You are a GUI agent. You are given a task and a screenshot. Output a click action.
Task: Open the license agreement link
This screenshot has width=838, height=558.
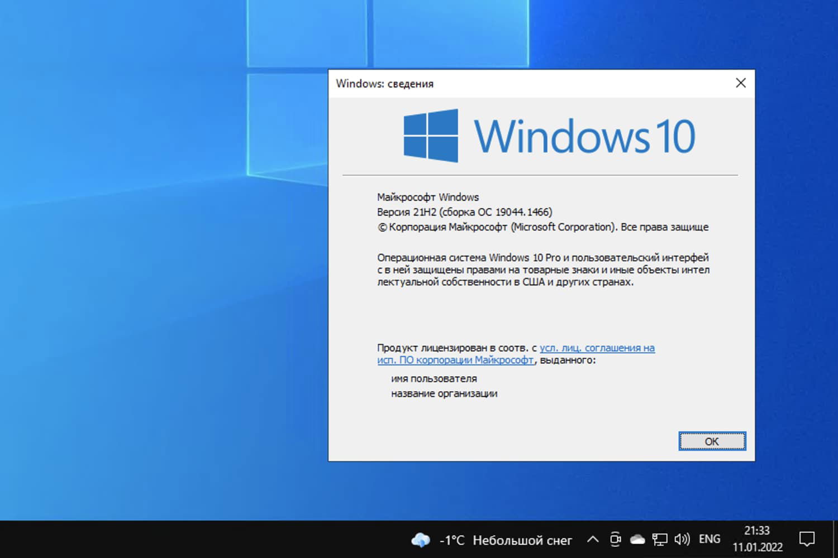point(598,347)
